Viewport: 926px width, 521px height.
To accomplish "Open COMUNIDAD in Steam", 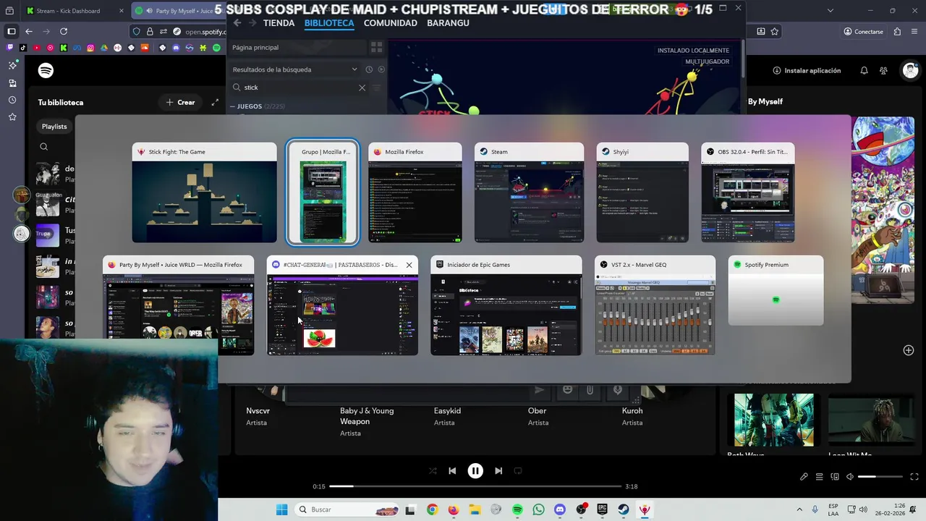I will click(390, 23).
